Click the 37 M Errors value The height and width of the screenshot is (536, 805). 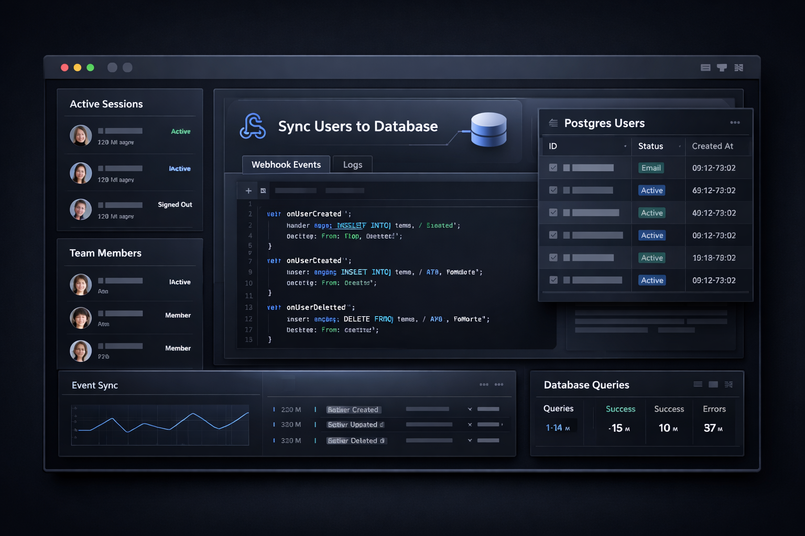(x=713, y=428)
